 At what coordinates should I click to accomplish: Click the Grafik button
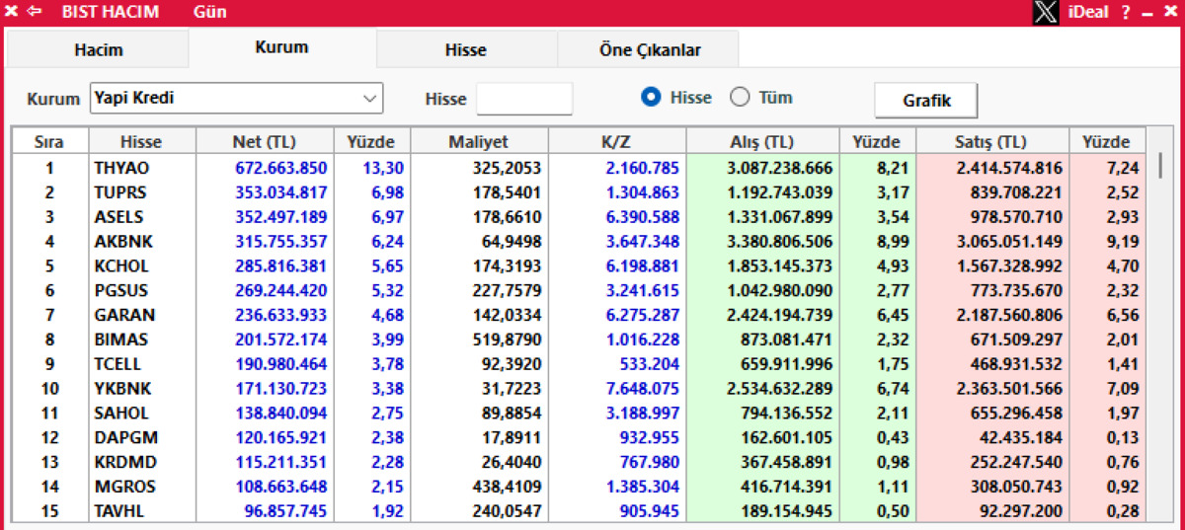click(926, 100)
